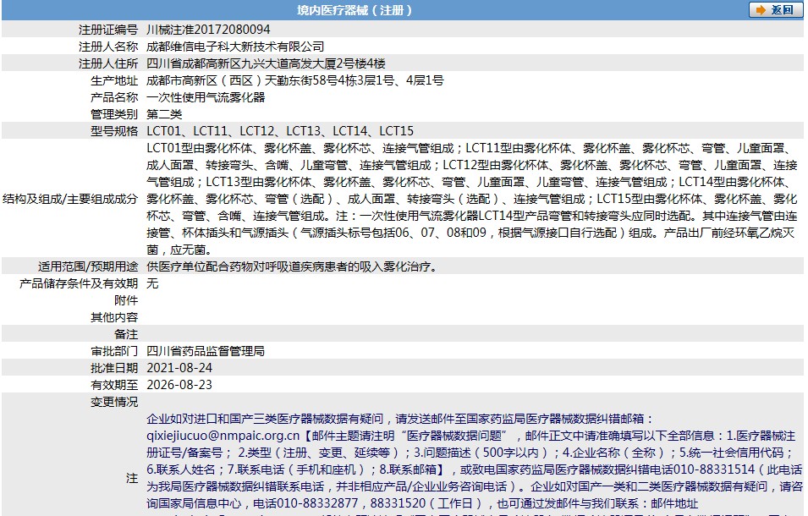Click the label 结构及组成/主要组成成分

[x=70, y=199]
